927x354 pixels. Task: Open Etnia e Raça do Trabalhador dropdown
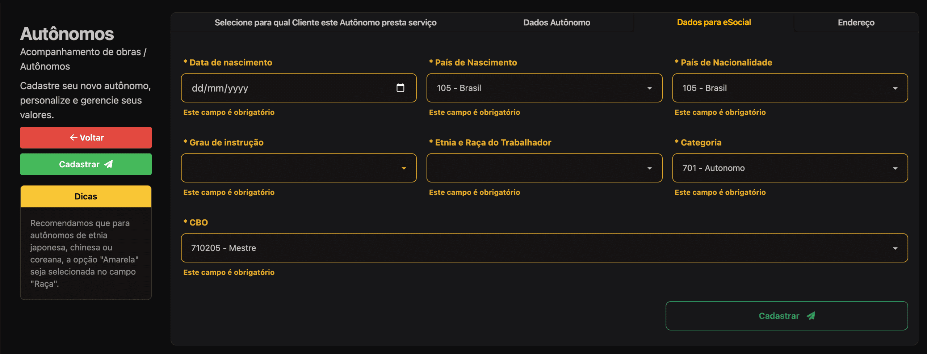pyautogui.click(x=544, y=168)
